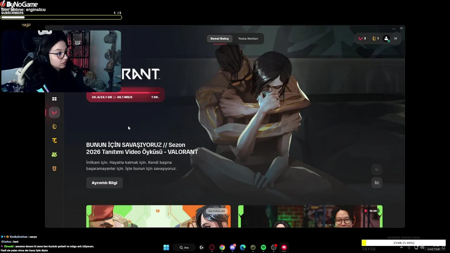Viewport: 450px width, 253px height.
Task: Switch to the Yama Notları tab
Action: click(x=248, y=39)
